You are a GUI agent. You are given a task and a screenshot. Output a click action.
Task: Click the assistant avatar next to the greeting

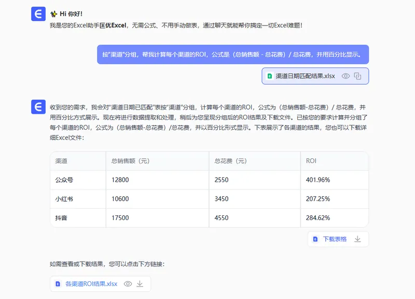[x=38, y=14]
